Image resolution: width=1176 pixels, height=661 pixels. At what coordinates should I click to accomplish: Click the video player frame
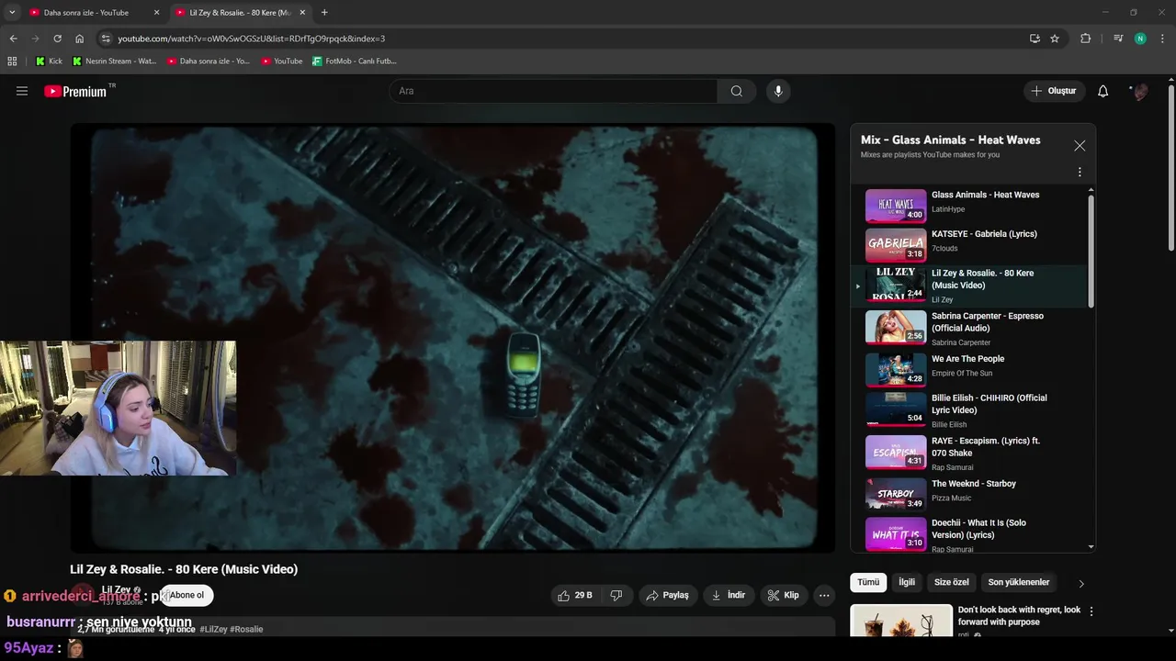coord(453,338)
